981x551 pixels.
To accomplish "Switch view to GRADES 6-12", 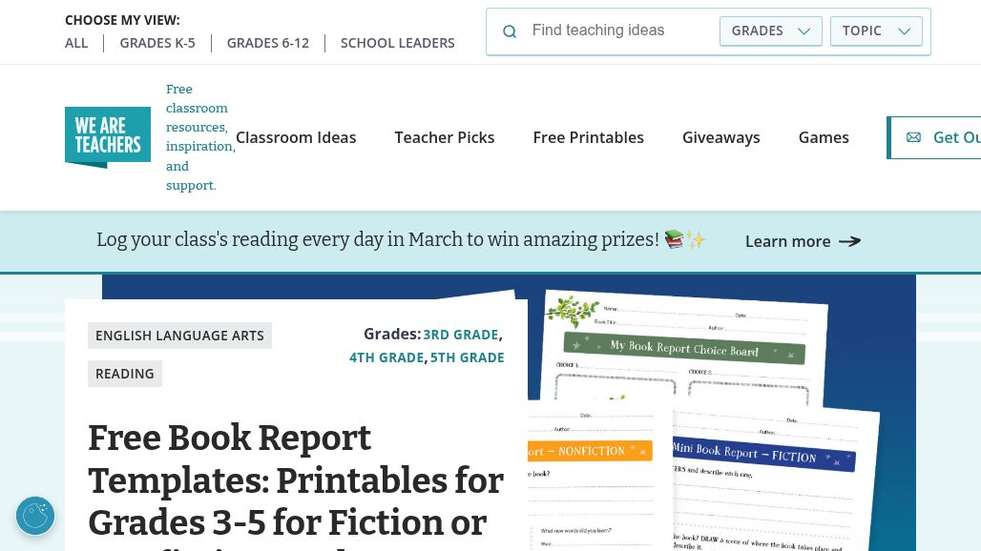I will point(268,43).
